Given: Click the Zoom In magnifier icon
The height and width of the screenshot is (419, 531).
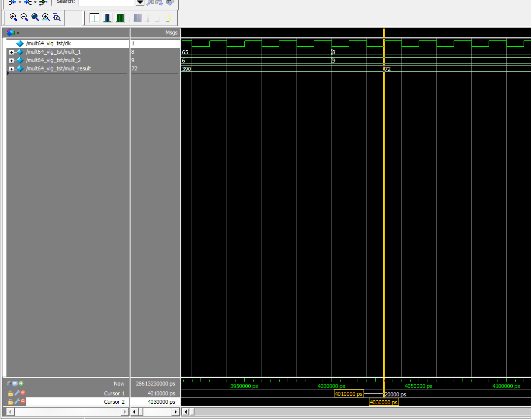Looking at the screenshot, I should point(13,17).
